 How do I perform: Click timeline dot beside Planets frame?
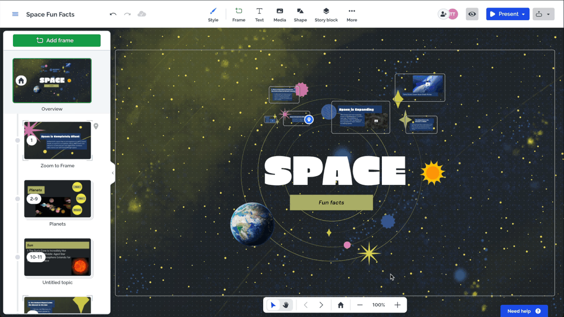pyautogui.click(x=18, y=199)
